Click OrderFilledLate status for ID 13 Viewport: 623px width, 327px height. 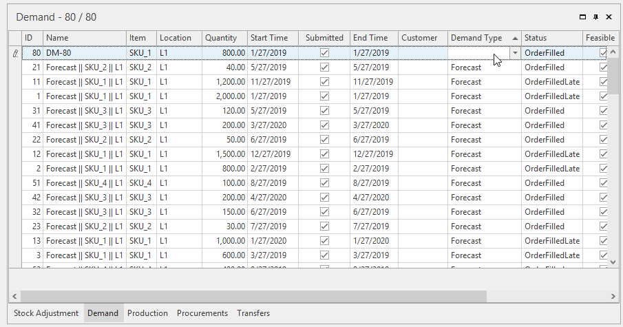tap(552, 241)
